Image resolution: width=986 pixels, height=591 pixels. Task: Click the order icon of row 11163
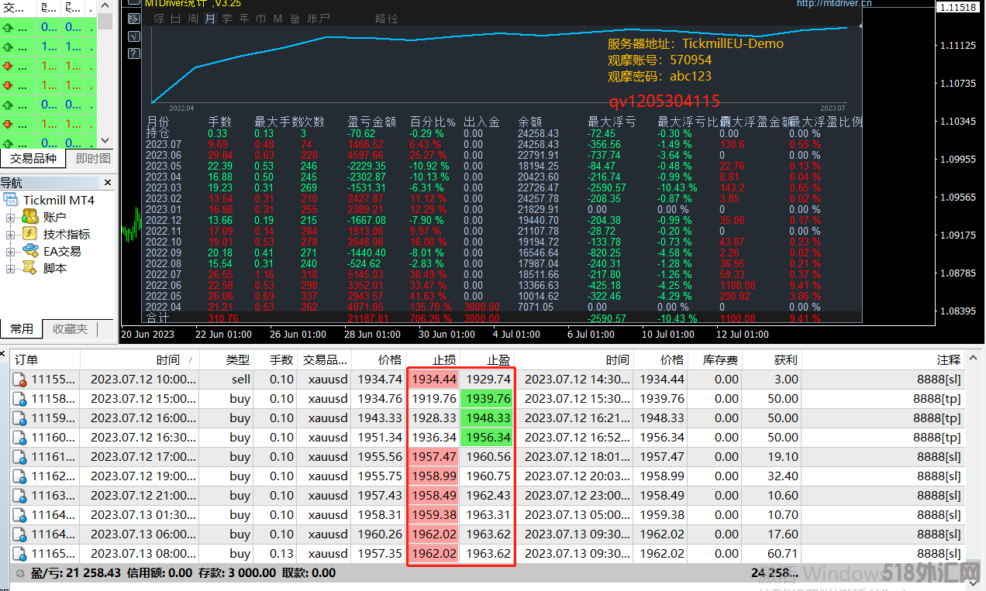point(21,496)
